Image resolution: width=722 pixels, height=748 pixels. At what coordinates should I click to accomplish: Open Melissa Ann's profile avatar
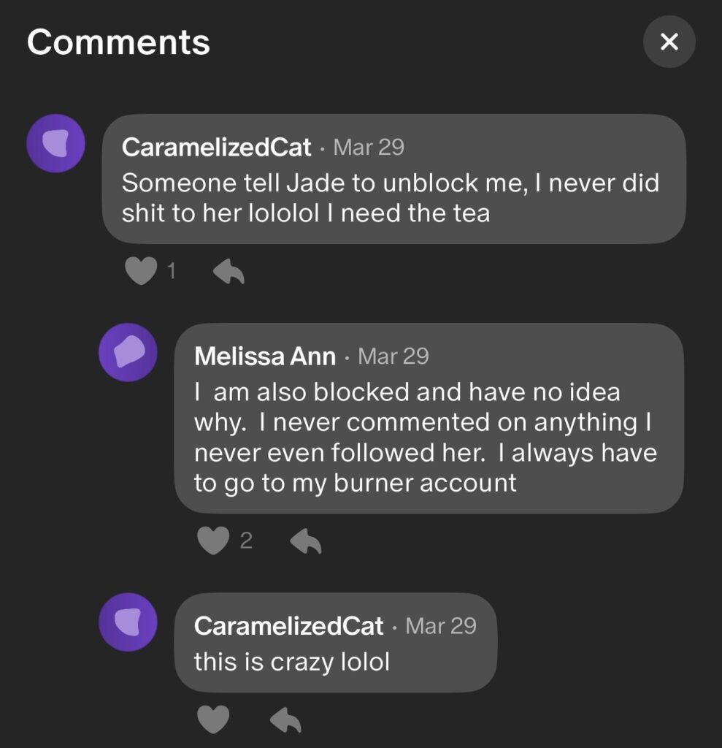pyautogui.click(x=128, y=352)
